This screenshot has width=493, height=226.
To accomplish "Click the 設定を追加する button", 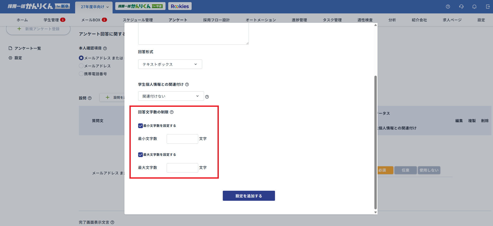I will point(249,196).
